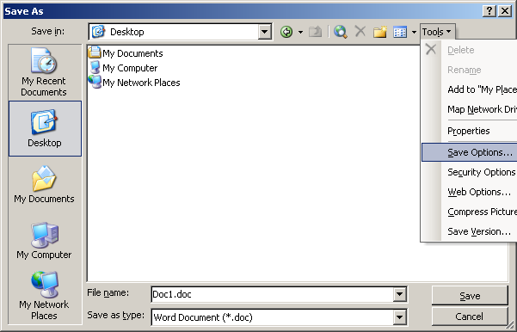
Task: Click inside the File name text field
Action: 273,294
